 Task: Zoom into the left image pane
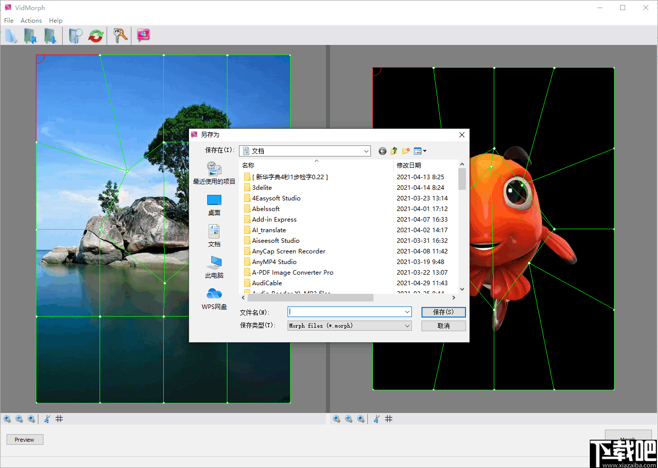(x=7, y=419)
